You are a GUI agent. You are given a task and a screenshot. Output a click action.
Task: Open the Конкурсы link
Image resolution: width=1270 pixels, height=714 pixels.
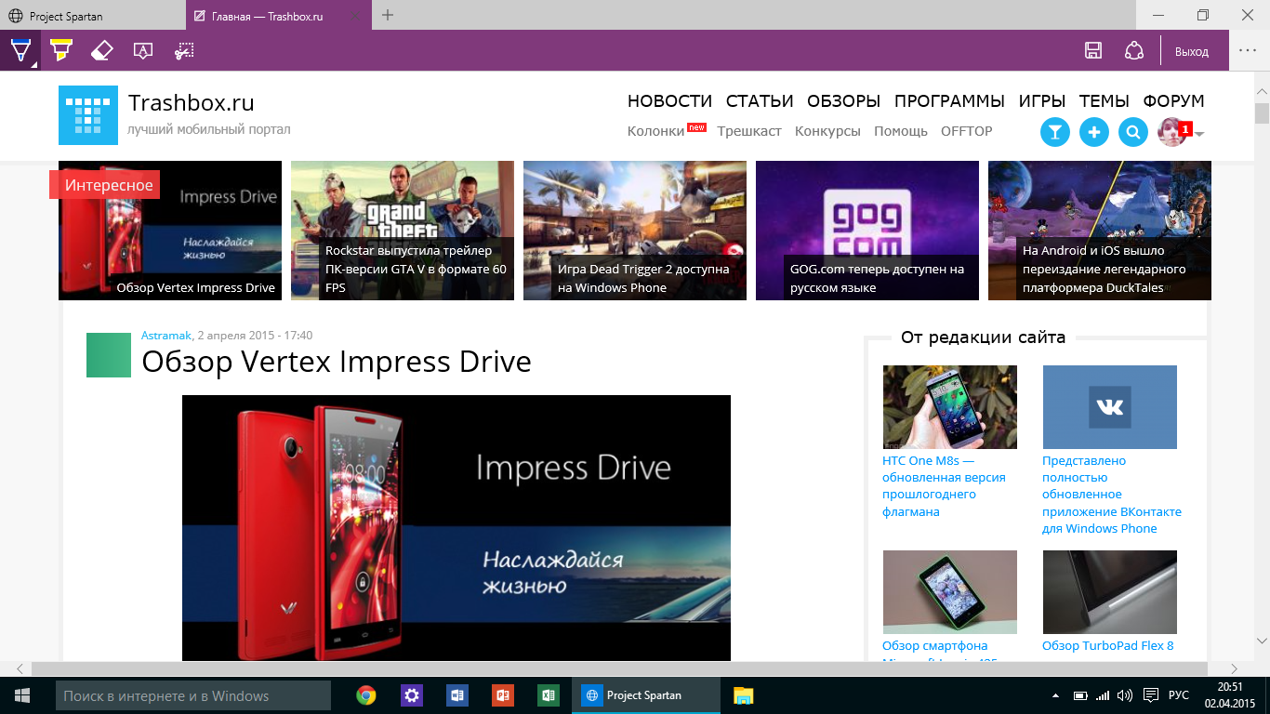point(827,131)
